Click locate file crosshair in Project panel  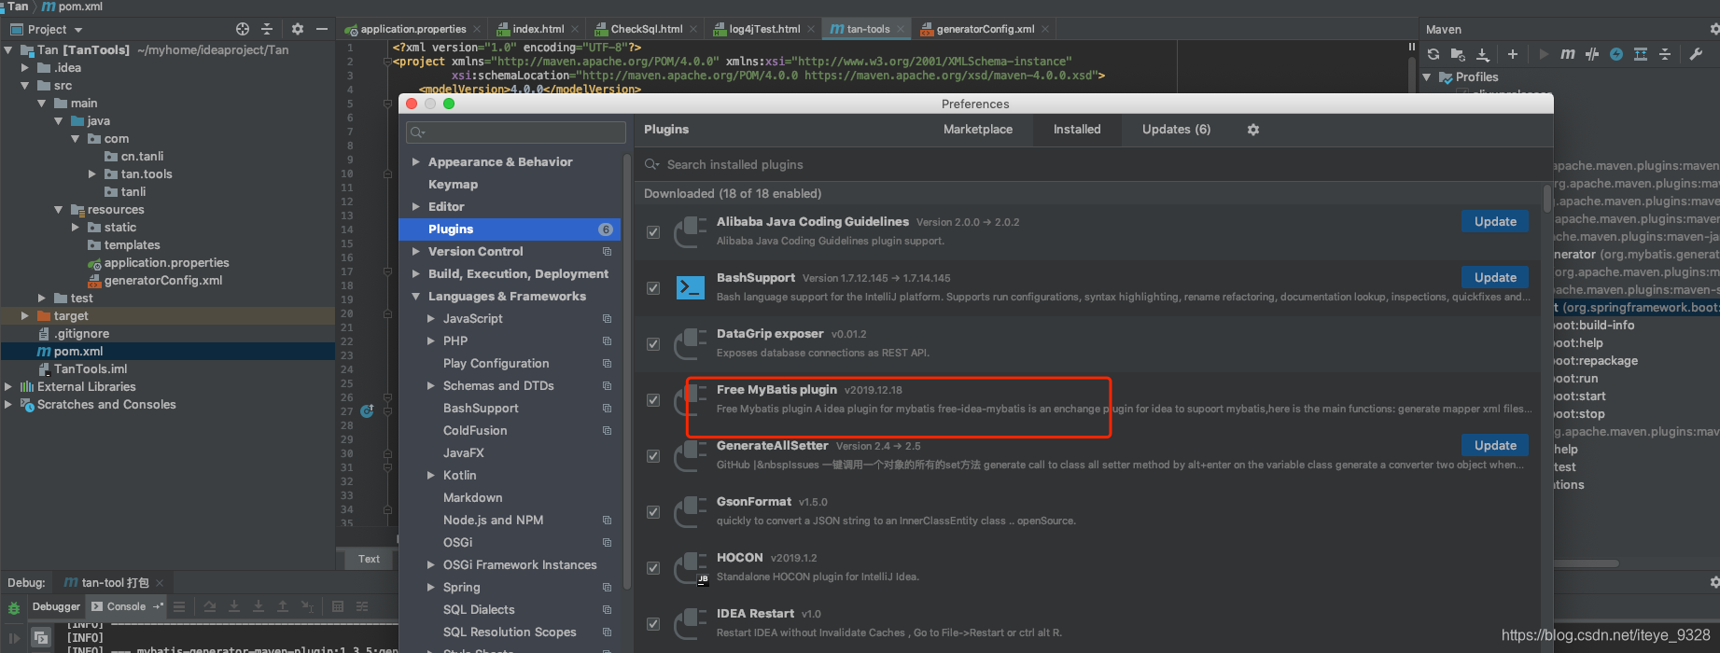pyautogui.click(x=243, y=29)
